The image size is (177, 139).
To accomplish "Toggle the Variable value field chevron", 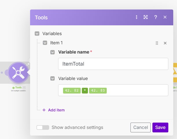I will [52, 79].
